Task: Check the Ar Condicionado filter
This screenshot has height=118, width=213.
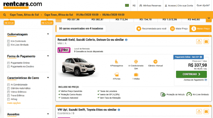Action: point(9,85)
